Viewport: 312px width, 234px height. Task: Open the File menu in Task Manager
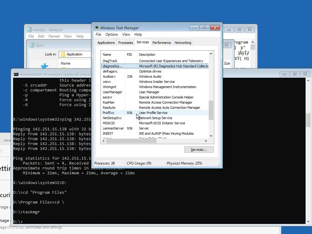coord(98,34)
